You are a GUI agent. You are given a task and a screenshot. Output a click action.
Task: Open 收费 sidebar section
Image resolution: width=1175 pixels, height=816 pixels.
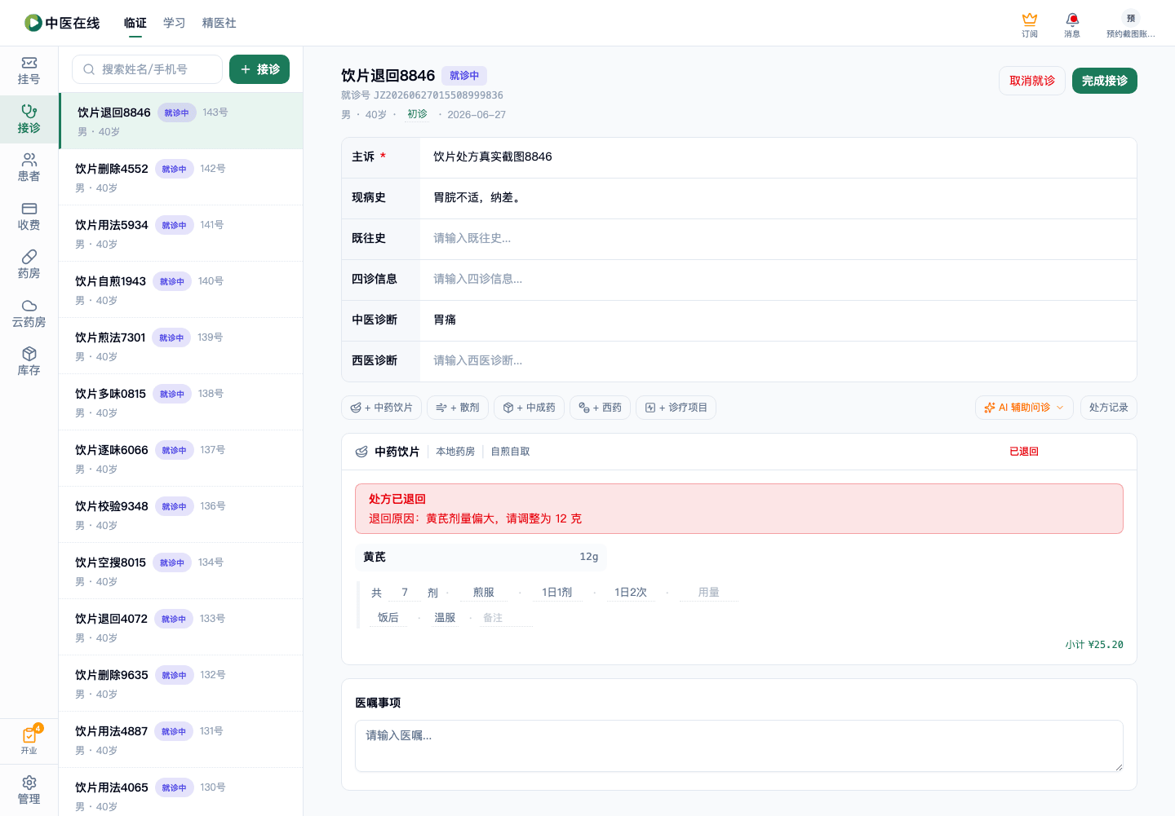click(x=29, y=217)
